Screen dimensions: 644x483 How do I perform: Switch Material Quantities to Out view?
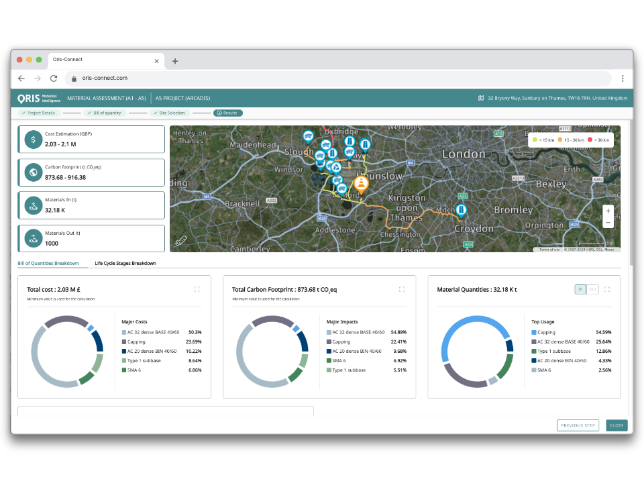(x=594, y=289)
